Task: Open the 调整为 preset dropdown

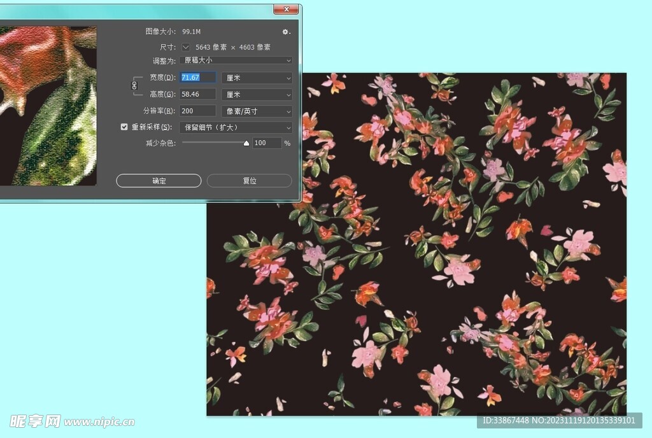Action: [x=236, y=60]
